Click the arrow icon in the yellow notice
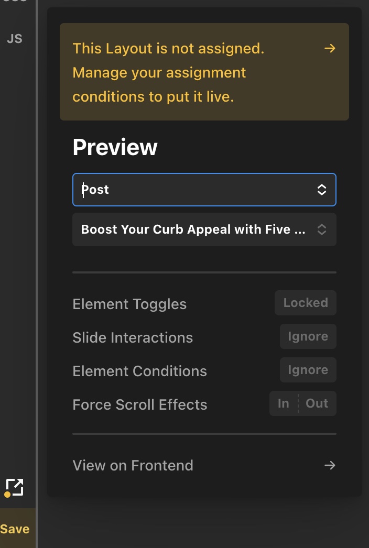 [x=330, y=48]
